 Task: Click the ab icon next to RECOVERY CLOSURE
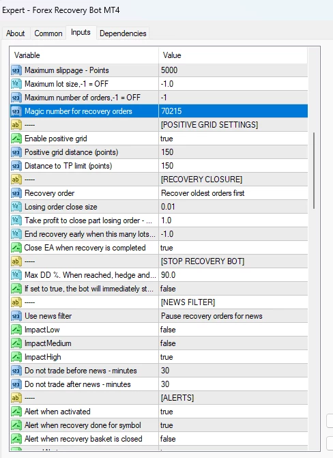tap(16, 180)
